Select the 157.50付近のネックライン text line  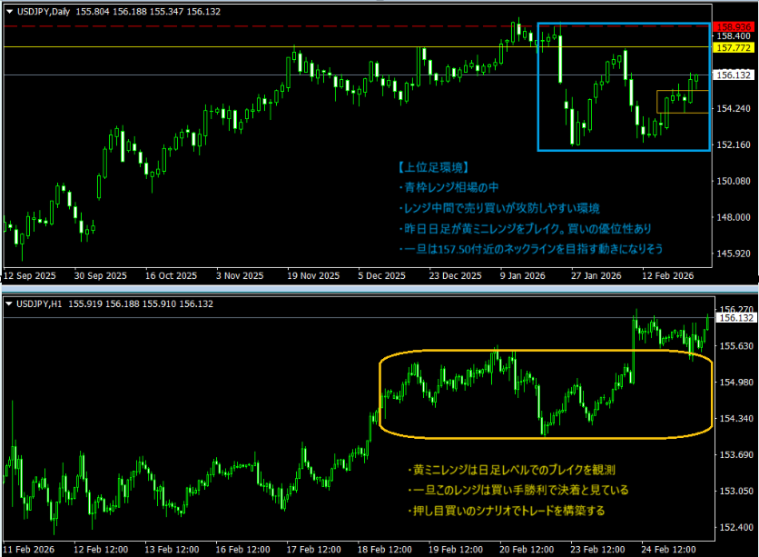point(530,249)
